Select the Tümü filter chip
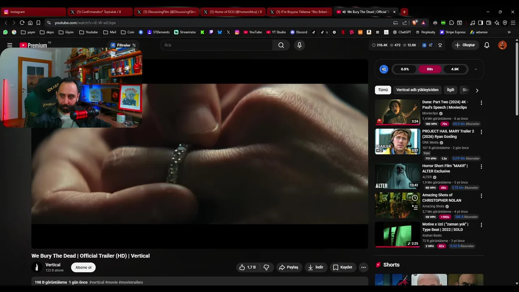The height and width of the screenshot is (292, 519). coord(383,90)
